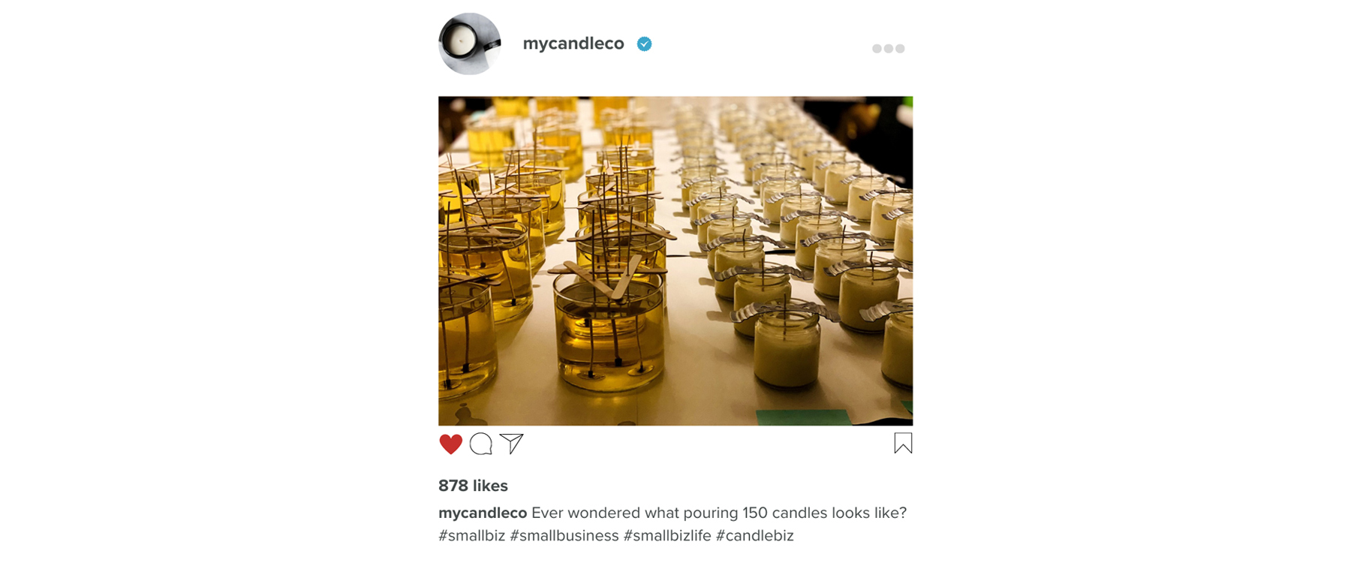This screenshot has width=1351, height=563.
Task: Click the caption text about 150 candles
Action: (x=719, y=513)
